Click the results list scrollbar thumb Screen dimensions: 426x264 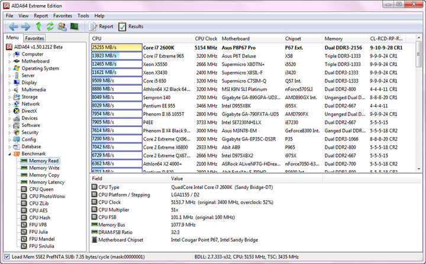[x=419, y=54]
